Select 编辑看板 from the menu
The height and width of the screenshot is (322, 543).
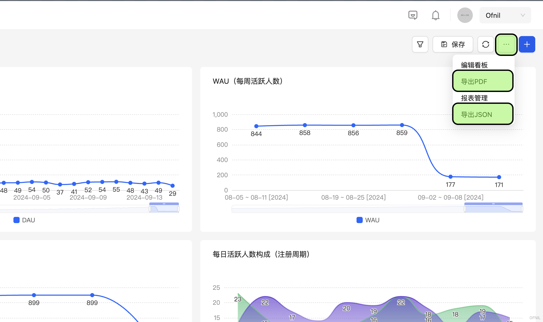474,65
